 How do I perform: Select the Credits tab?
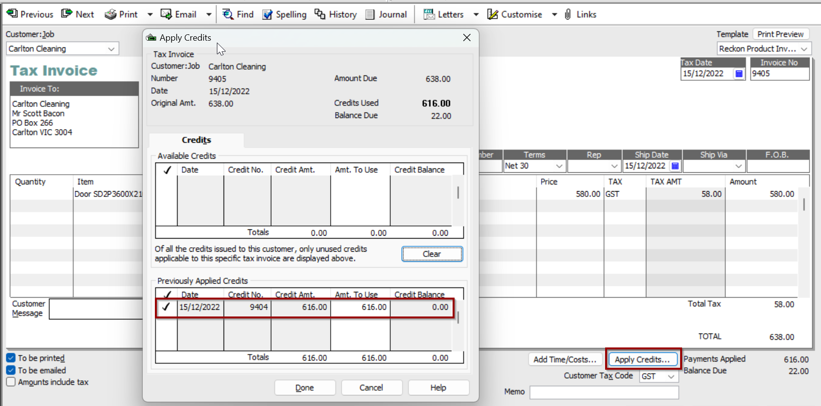[197, 140]
